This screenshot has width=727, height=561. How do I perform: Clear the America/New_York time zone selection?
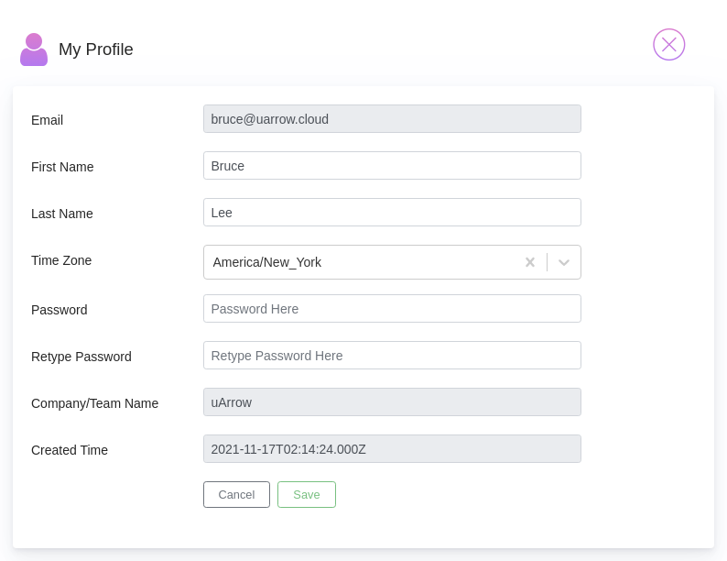[x=530, y=262]
